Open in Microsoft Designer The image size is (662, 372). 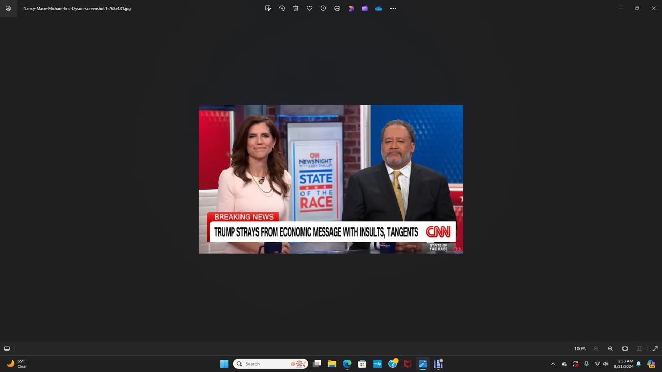[x=351, y=8]
